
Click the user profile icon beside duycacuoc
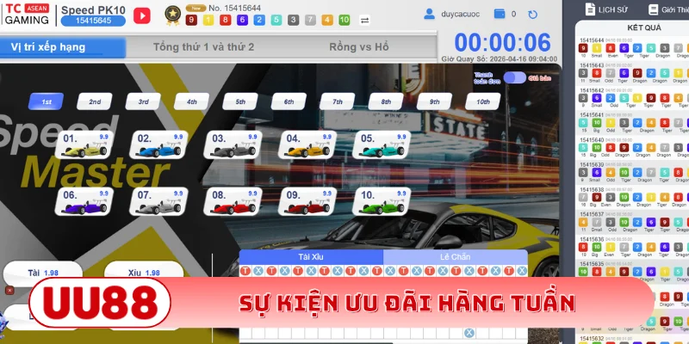[429, 14]
